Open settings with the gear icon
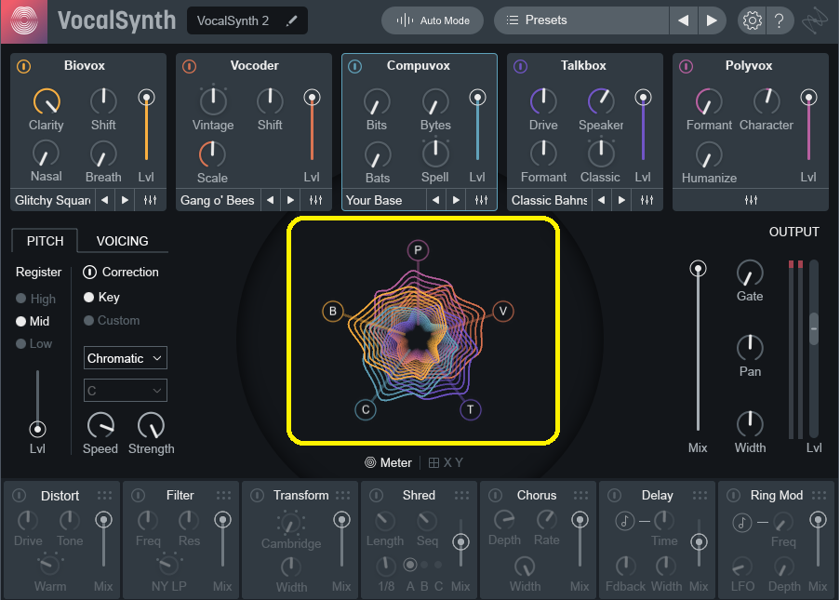This screenshot has width=840, height=600. (x=753, y=20)
